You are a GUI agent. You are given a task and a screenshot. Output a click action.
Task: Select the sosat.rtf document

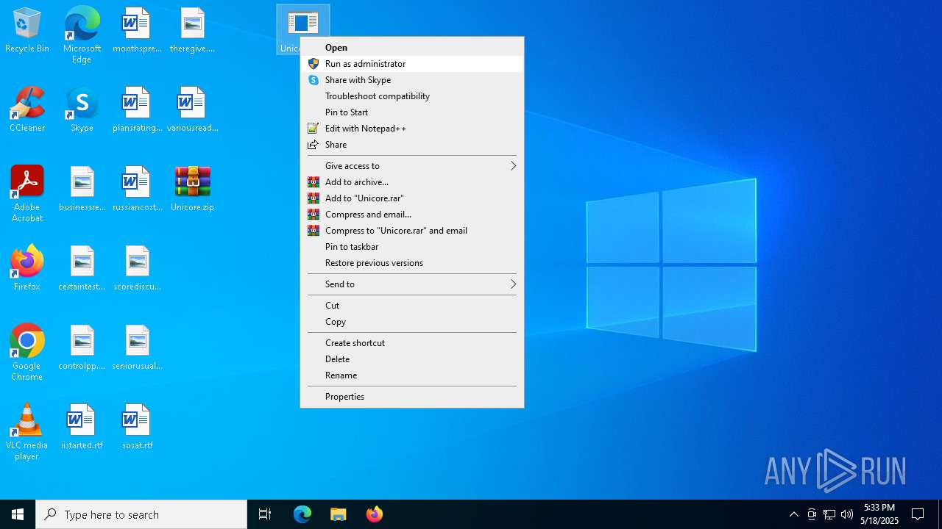pos(137,427)
